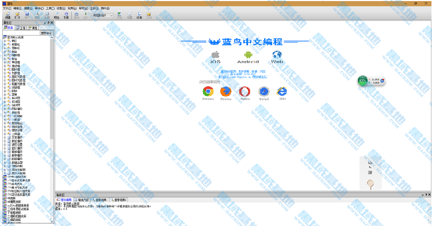This screenshot has height=226, width=432.
Task: Expand the 图片框 tree node
Action: coord(5,70)
